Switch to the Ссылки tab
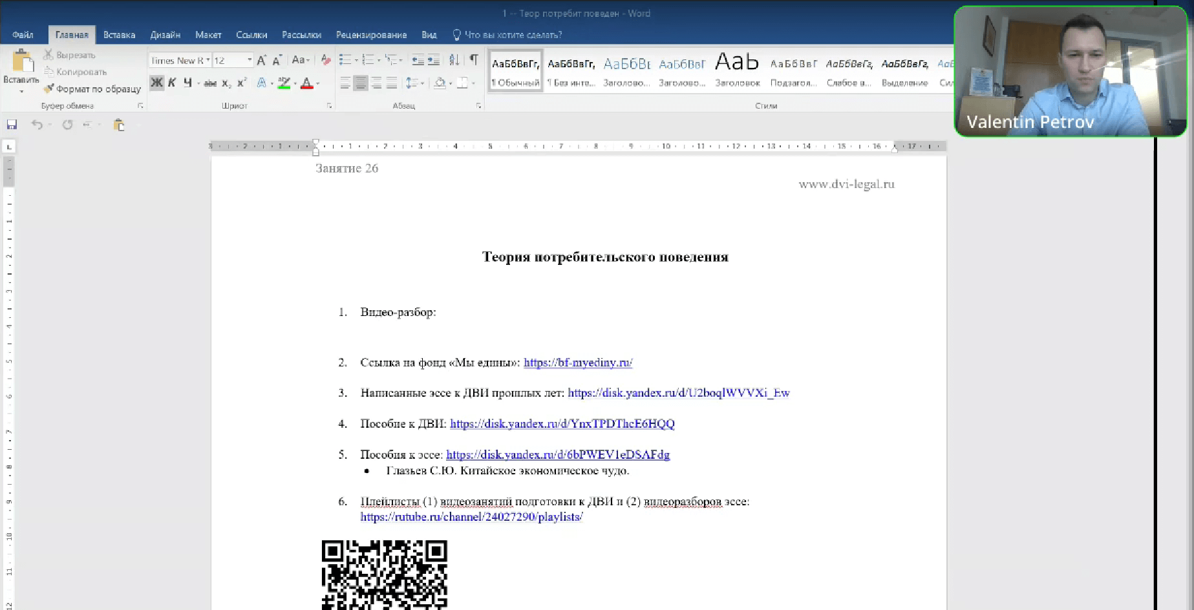Viewport: 1194px width, 610px height. (x=251, y=35)
